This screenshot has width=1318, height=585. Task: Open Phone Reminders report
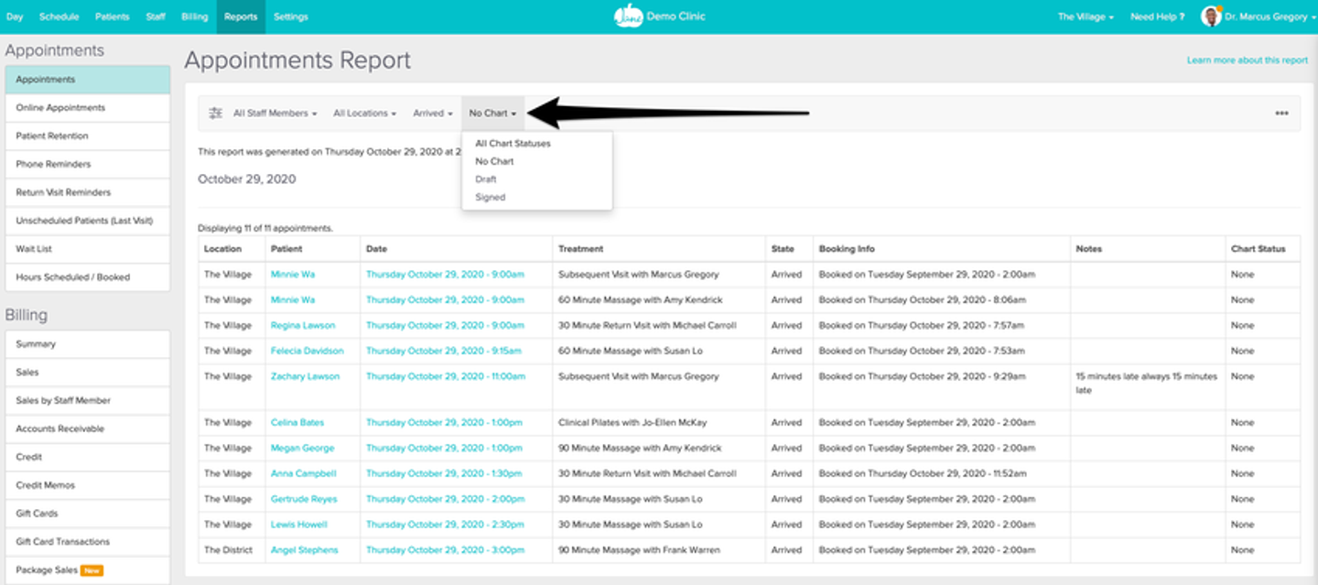(88, 164)
